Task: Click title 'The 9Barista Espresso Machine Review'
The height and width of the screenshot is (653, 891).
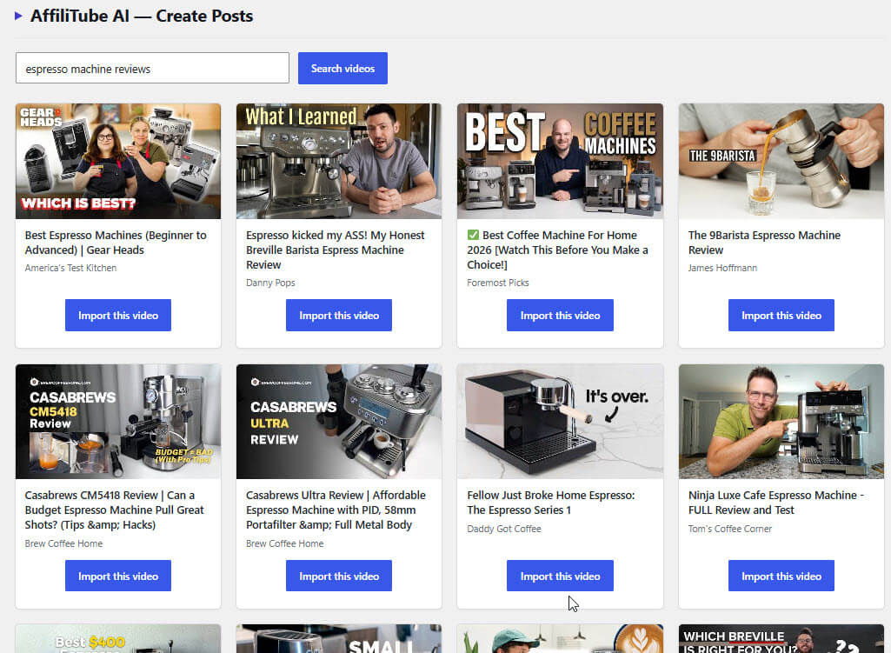Action: [x=764, y=243]
